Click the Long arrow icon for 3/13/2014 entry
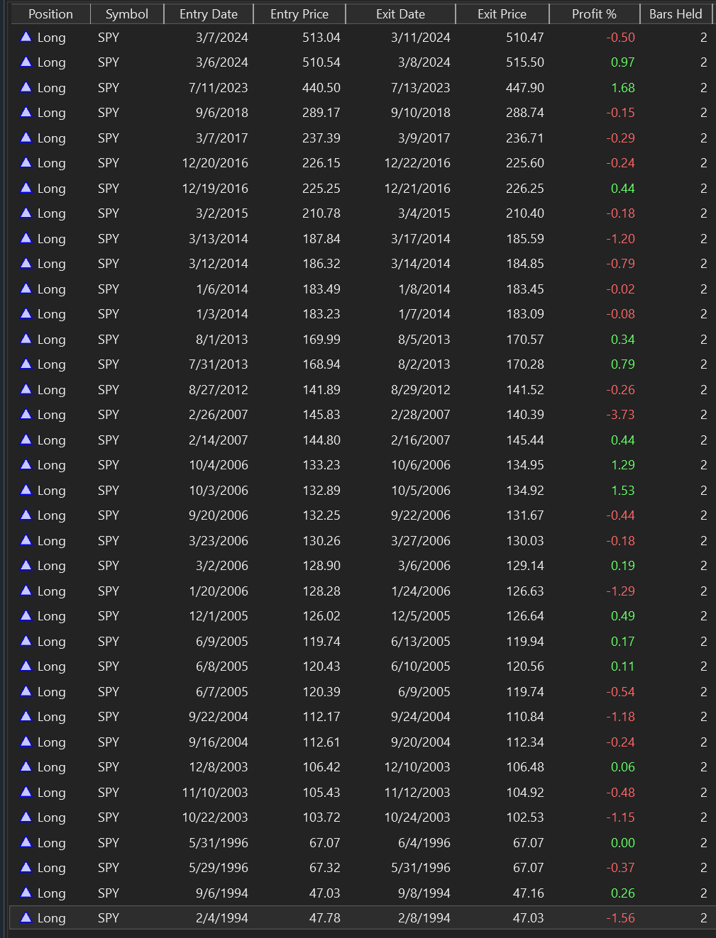The height and width of the screenshot is (938, 716). coord(26,238)
